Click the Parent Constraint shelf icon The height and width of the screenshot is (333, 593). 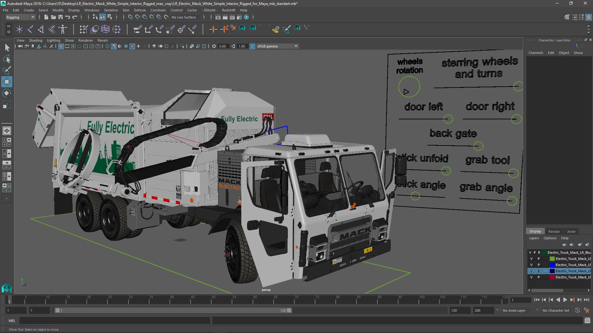point(137,29)
